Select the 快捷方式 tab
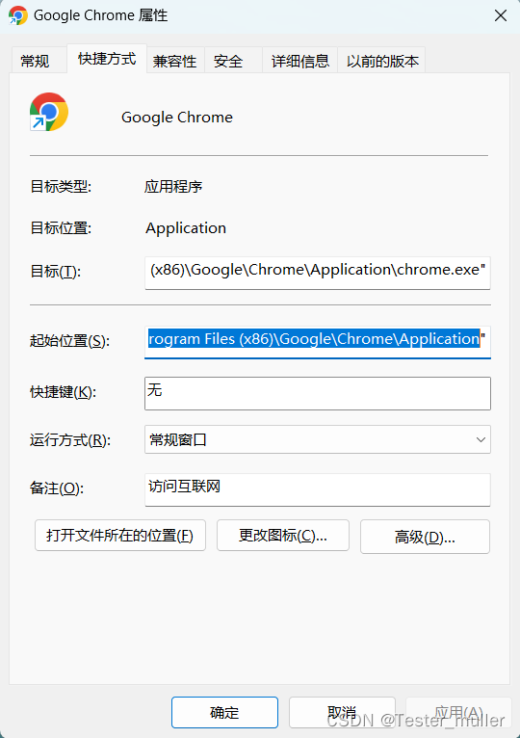520x738 pixels. click(x=107, y=59)
